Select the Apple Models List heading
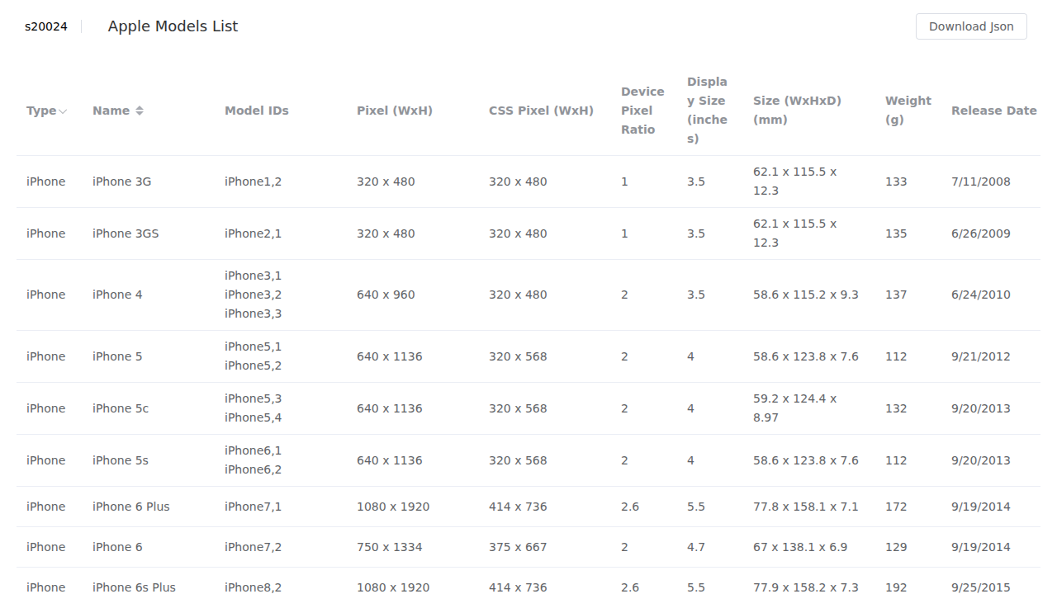 (173, 26)
